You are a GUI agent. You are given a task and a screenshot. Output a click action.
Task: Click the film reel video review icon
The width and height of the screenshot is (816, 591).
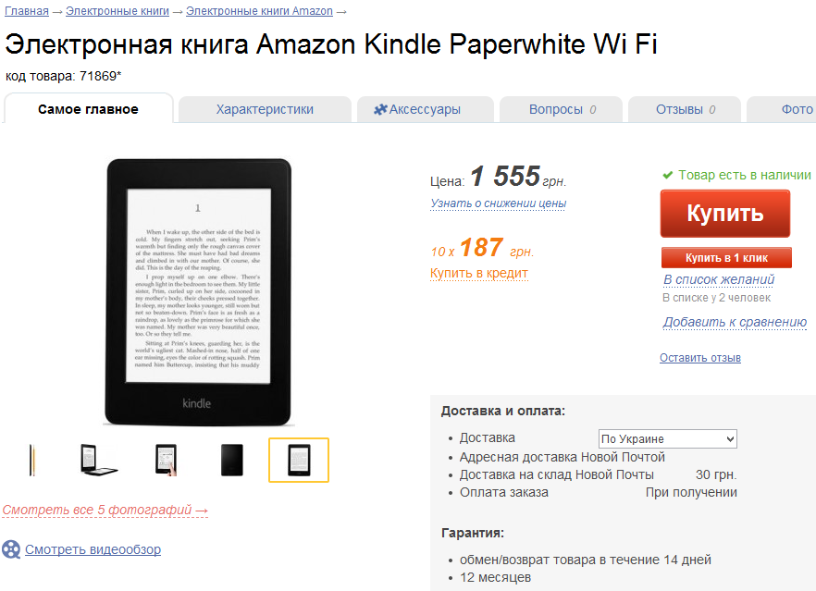point(11,549)
